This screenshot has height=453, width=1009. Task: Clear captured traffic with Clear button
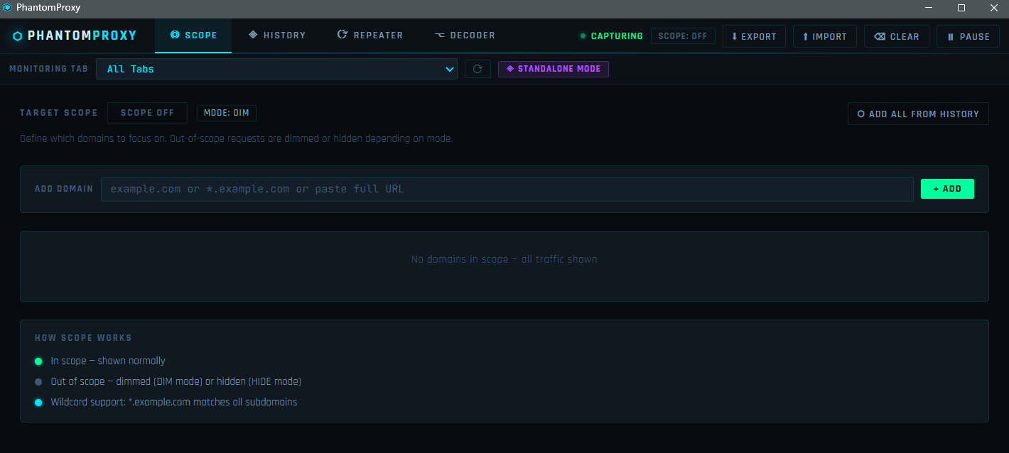897,36
